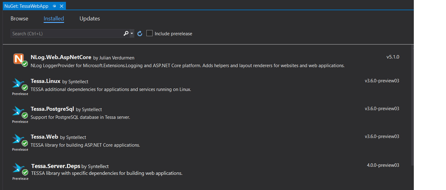Viewport: 446px width, 190px height.
Task: Click the package list vertical scrollbar
Action: coord(412,105)
